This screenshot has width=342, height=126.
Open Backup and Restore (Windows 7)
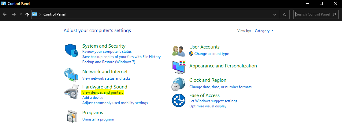click(x=109, y=62)
